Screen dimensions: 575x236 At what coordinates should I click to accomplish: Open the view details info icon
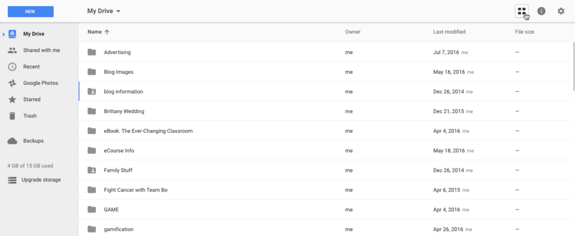pyautogui.click(x=541, y=11)
